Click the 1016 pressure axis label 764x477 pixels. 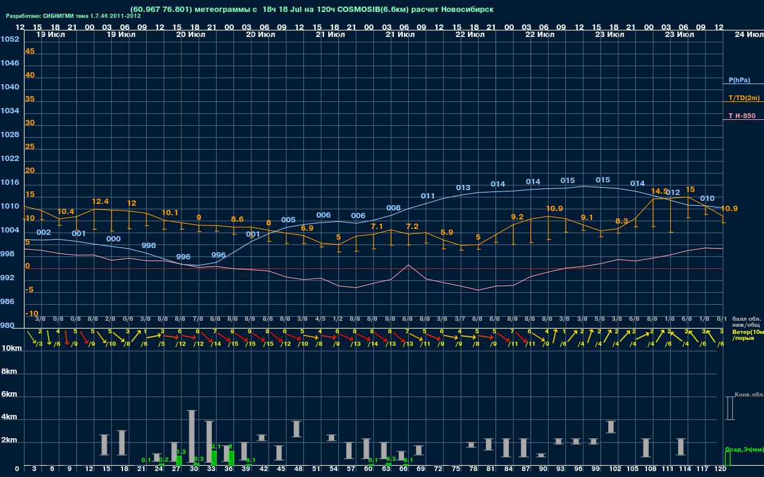(10, 182)
